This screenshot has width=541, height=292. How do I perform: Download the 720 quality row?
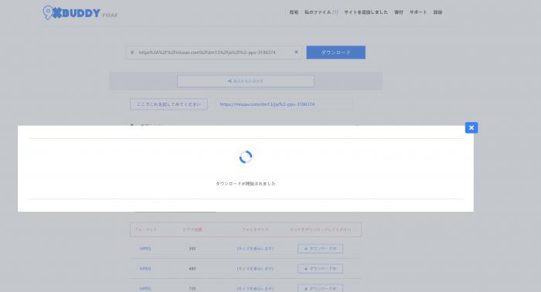click(320, 288)
